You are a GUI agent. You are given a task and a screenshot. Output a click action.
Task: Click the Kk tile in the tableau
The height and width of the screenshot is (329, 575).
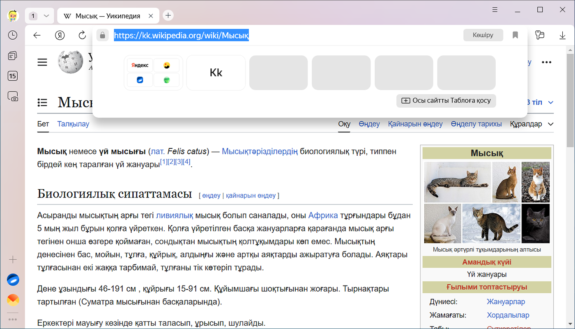(216, 73)
